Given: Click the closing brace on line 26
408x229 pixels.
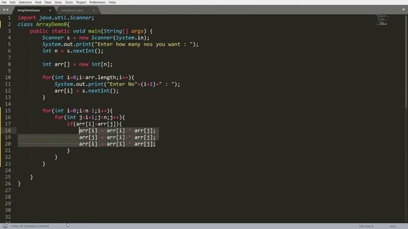Looking at the screenshot, I should point(19,184).
